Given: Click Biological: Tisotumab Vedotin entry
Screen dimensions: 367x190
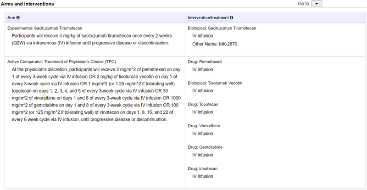Looking at the screenshot, I should coord(215,83).
